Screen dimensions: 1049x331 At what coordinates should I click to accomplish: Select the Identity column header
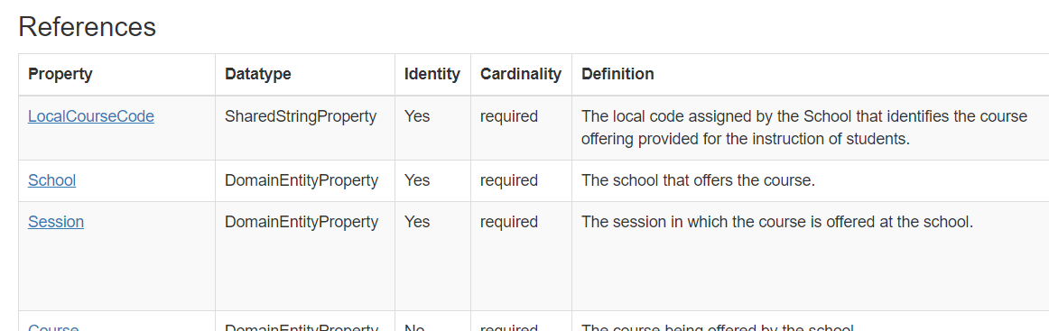[x=432, y=74]
